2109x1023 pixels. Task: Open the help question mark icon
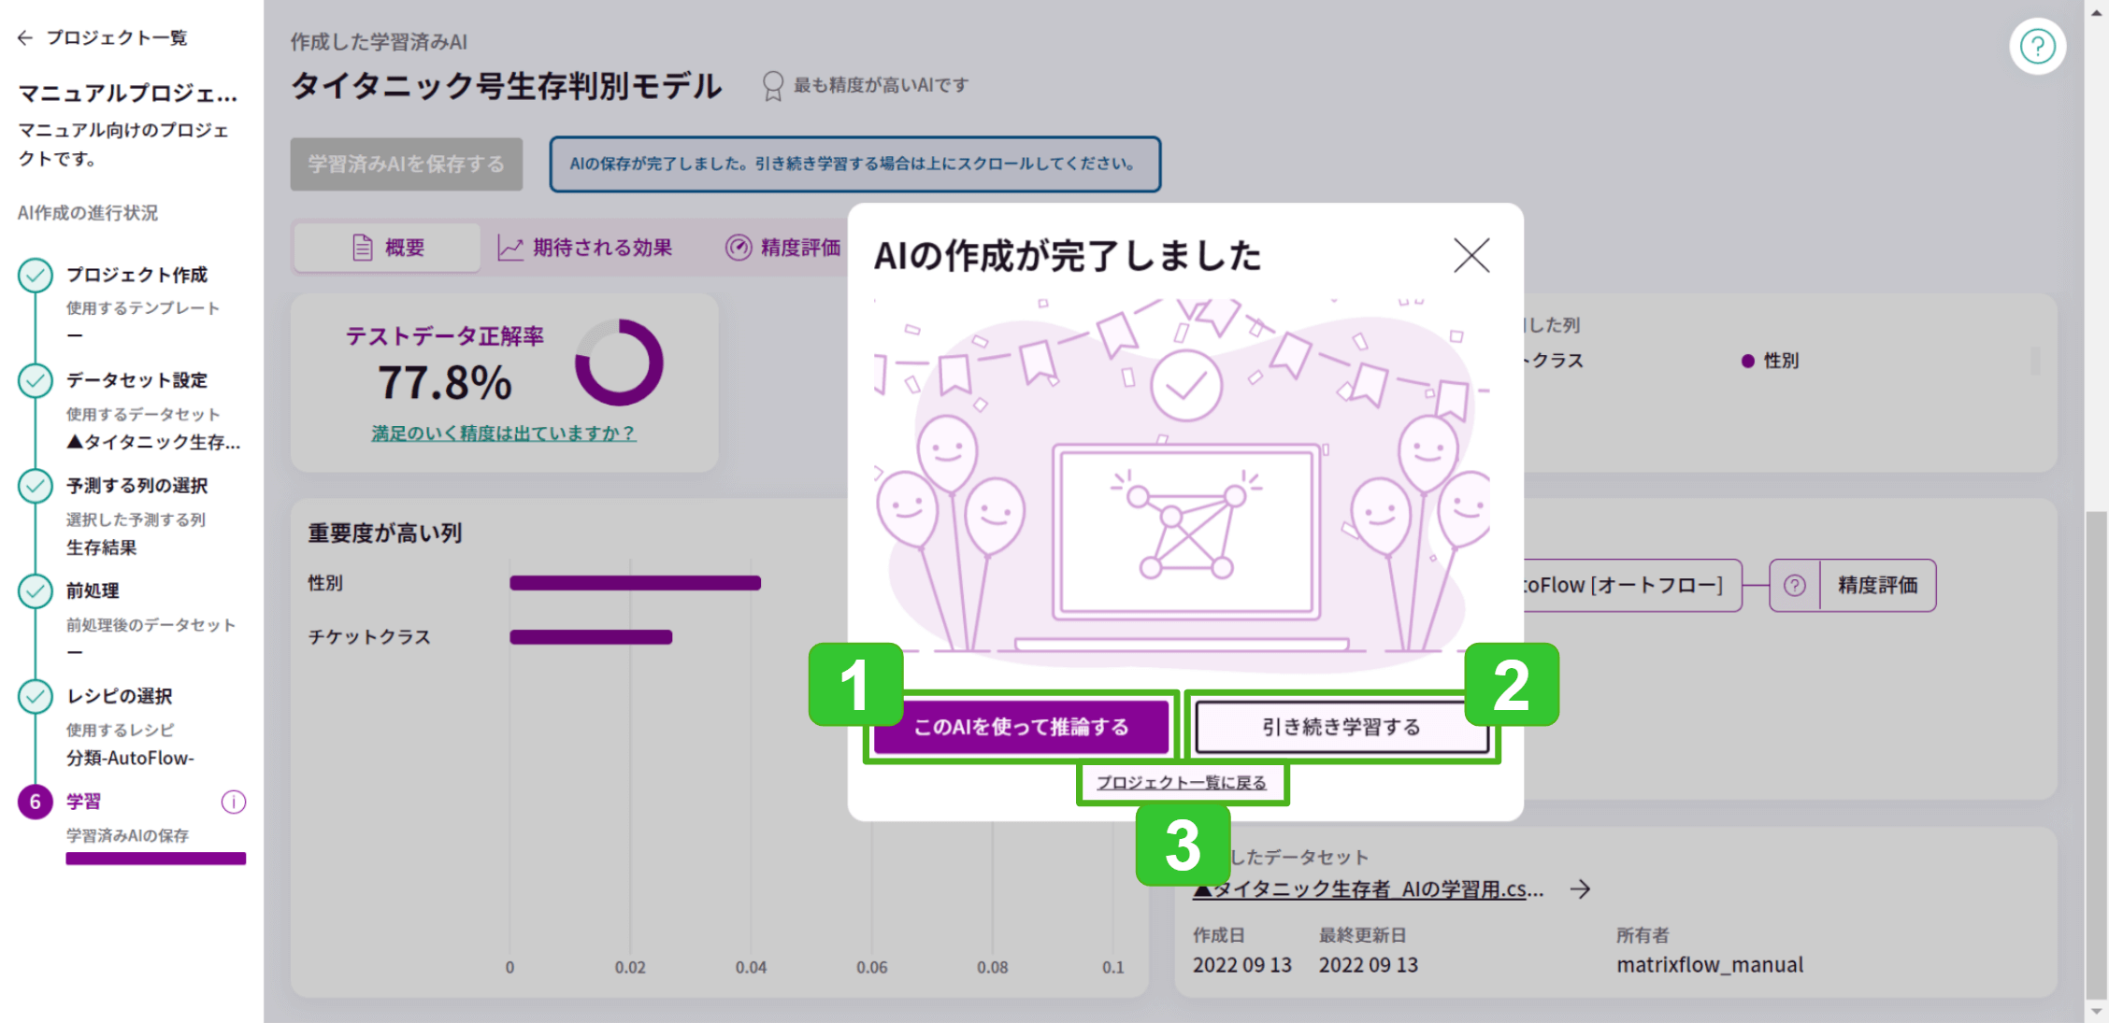(2037, 46)
